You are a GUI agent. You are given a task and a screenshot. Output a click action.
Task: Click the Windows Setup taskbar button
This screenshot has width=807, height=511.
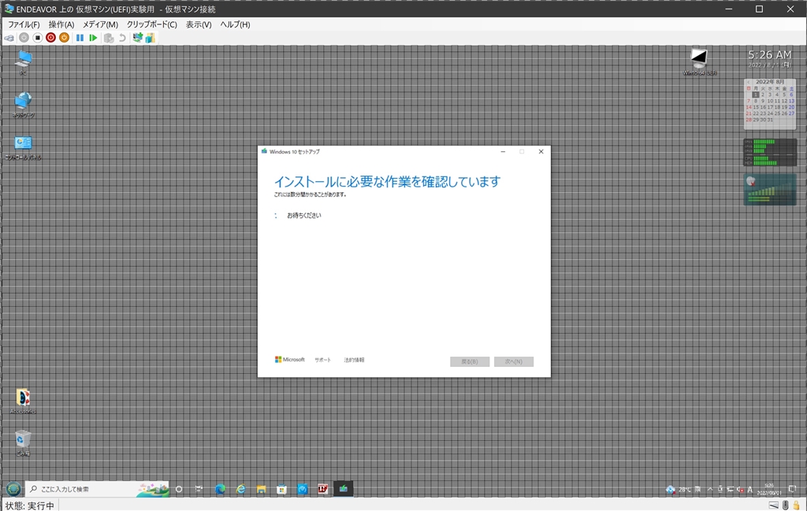344,489
